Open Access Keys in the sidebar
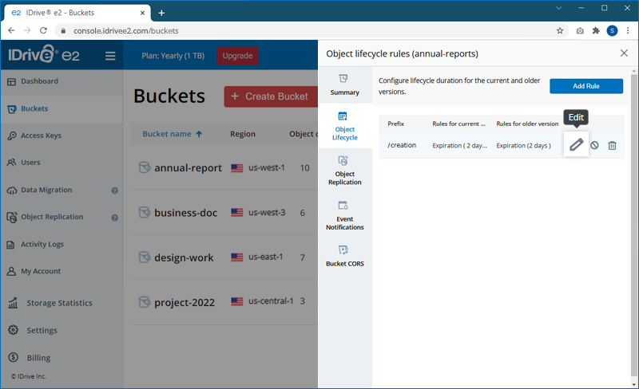The width and height of the screenshot is (639, 389). [x=41, y=136]
